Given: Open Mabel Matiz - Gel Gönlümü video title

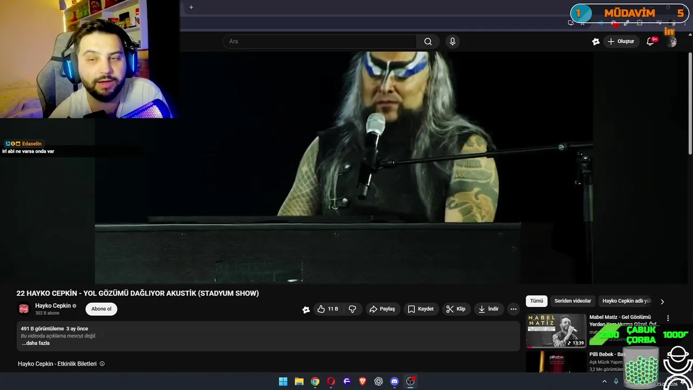Looking at the screenshot, I should [624, 321].
